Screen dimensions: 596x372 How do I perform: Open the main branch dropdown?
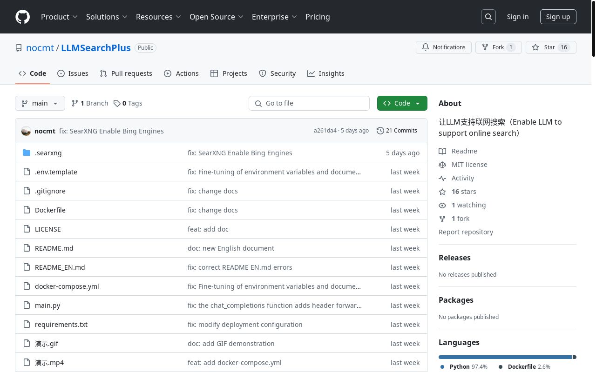tap(40, 103)
